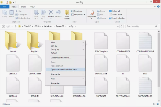The width and height of the screenshot is (161, 107).
Task: Choose Copy path in Clipboard group
Action: coord(21,15)
